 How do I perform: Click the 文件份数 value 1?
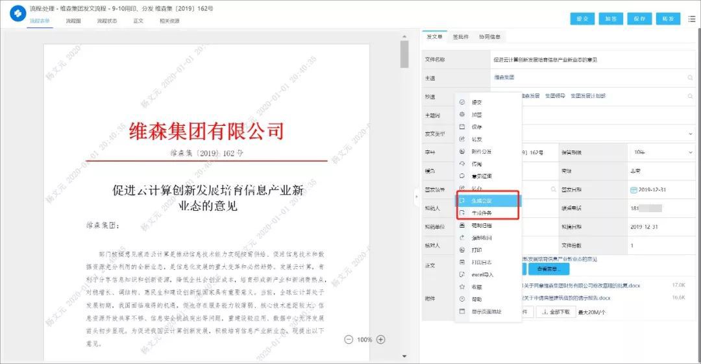pos(632,245)
